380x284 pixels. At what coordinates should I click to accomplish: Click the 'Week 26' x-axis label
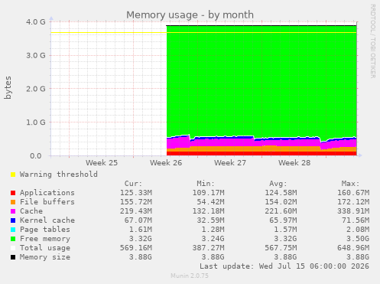tap(166, 163)
